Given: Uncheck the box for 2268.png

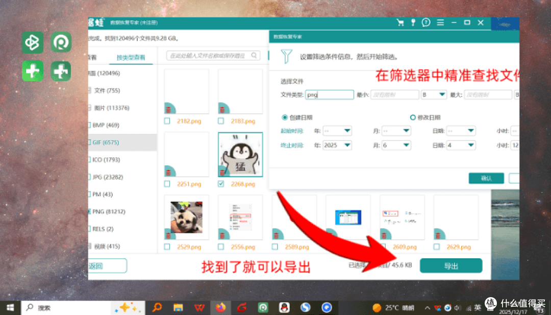Looking at the screenshot, I should click(221, 184).
